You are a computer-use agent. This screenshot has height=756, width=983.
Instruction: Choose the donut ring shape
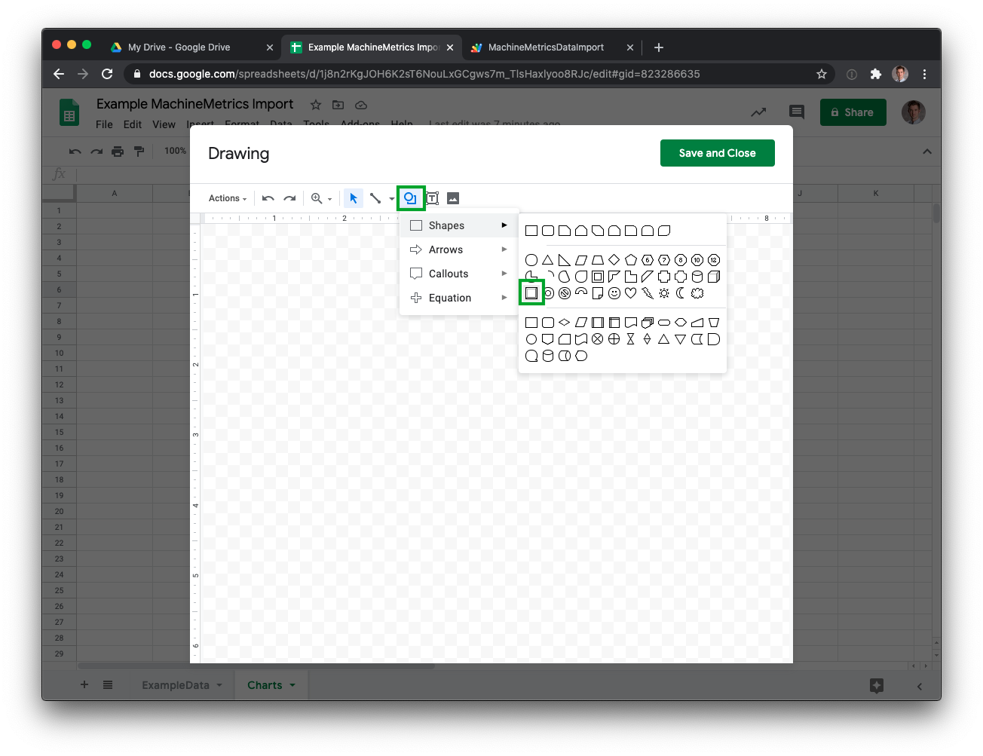549,293
